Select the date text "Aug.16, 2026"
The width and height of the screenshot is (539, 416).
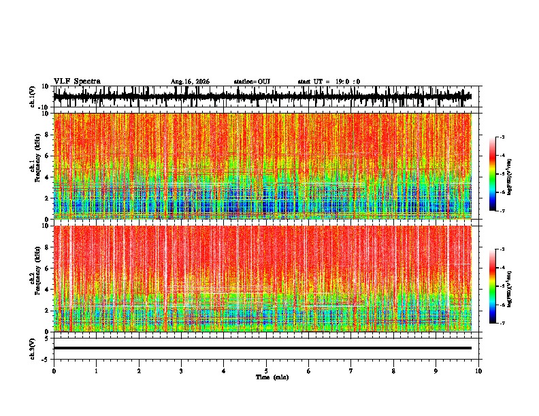(190, 82)
